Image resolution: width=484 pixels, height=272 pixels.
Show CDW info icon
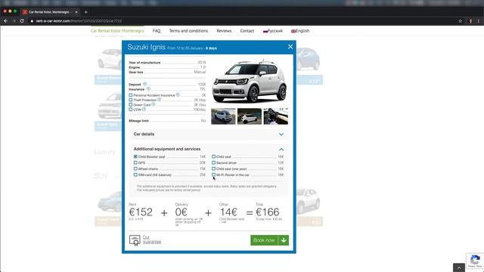144,109
